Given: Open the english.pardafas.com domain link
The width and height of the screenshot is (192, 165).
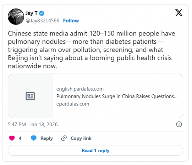Looking at the screenshot, I should 80,89.
